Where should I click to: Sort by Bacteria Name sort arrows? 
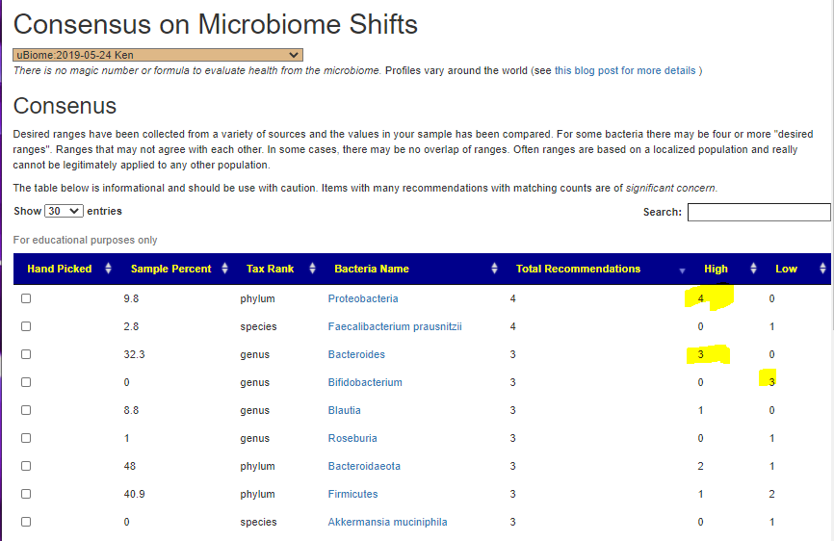click(x=494, y=269)
